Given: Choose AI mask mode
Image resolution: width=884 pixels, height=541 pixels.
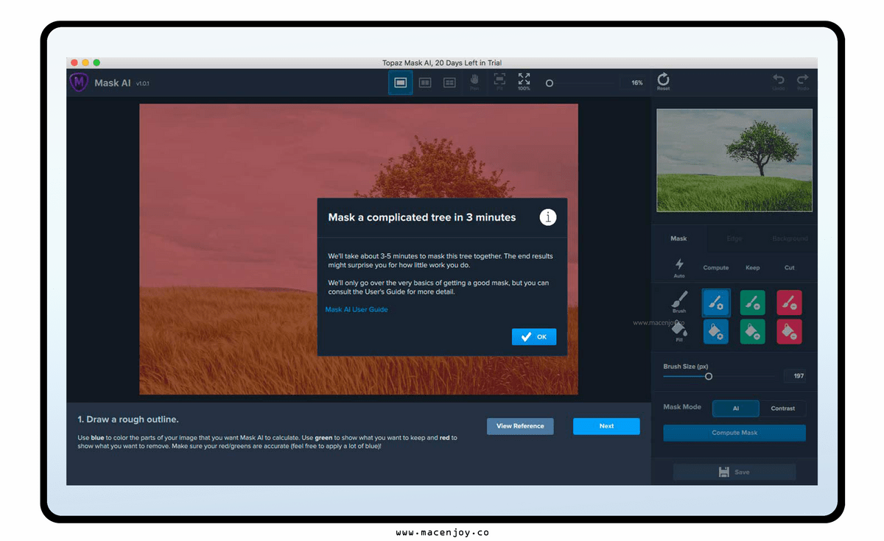Looking at the screenshot, I should point(736,409).
